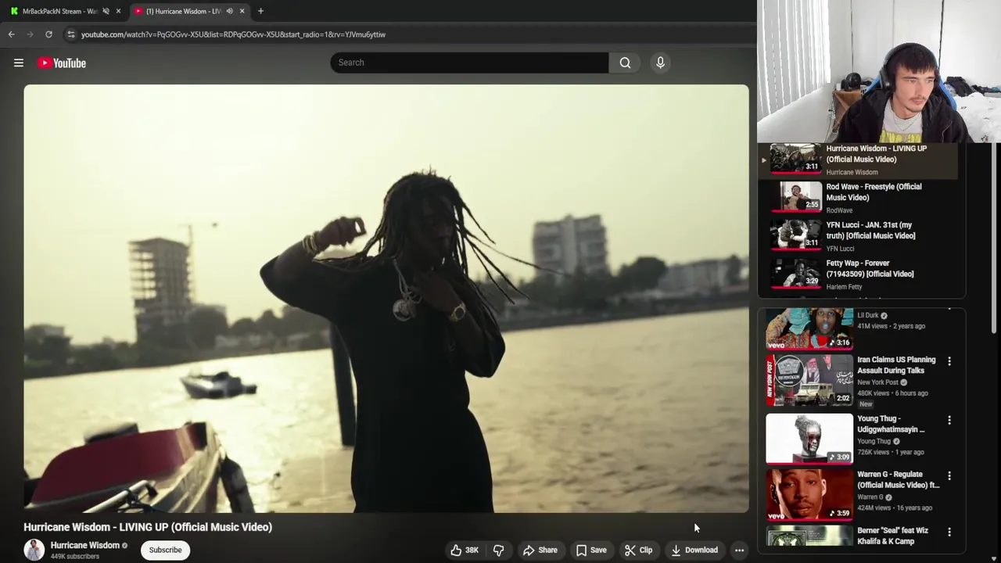This screenshot has height=563, width=1001.
Task: Click Rod Wave Freestyle title in playlist
Action: click(874, 192)
